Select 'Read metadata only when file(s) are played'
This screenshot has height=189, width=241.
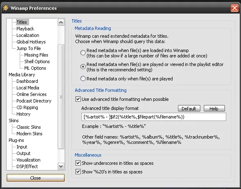[83, 79]
